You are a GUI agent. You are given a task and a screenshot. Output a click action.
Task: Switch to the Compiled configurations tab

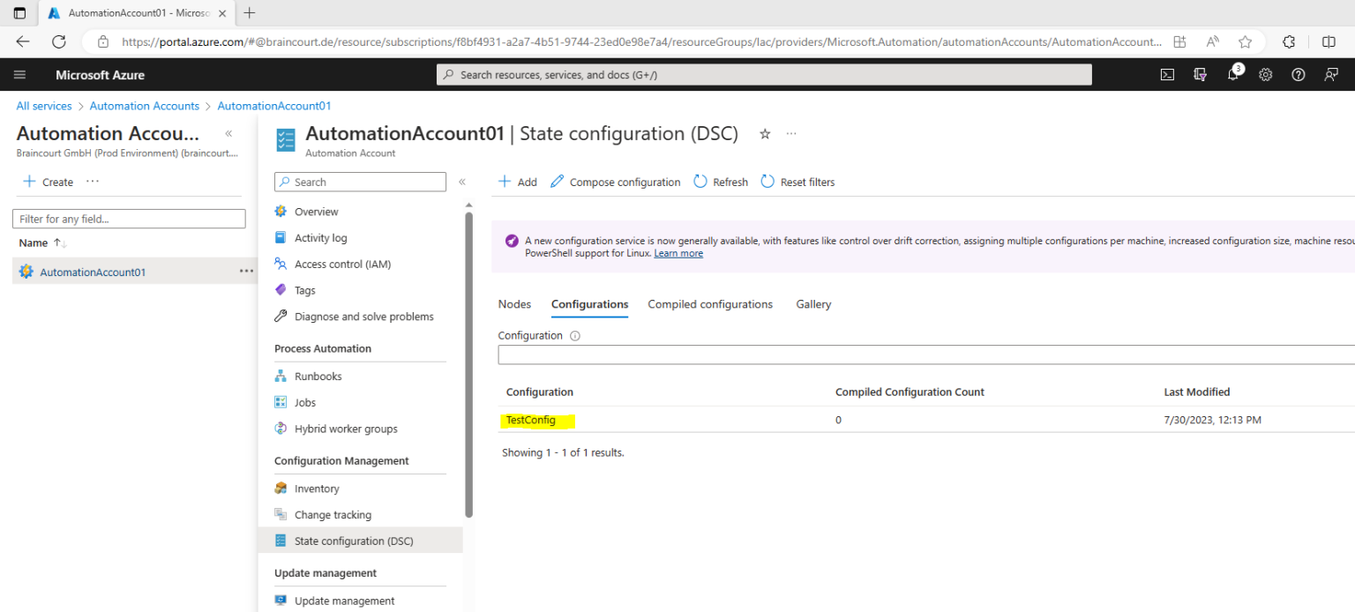[x=710, y=304]
